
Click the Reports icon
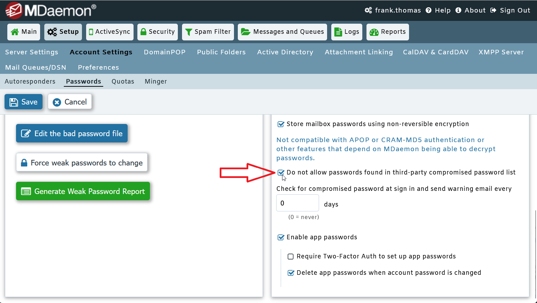point(374,32)
